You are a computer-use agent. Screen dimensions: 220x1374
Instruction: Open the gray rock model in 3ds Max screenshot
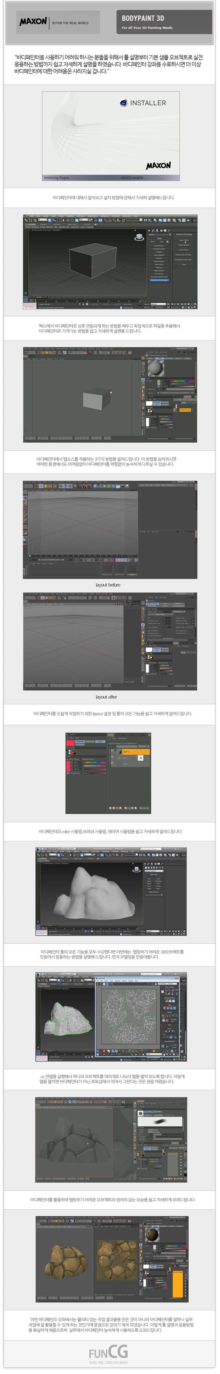pos(111,891)
